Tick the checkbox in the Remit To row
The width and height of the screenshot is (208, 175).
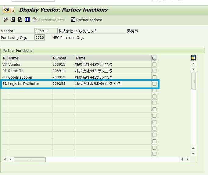tap(155, 71)
